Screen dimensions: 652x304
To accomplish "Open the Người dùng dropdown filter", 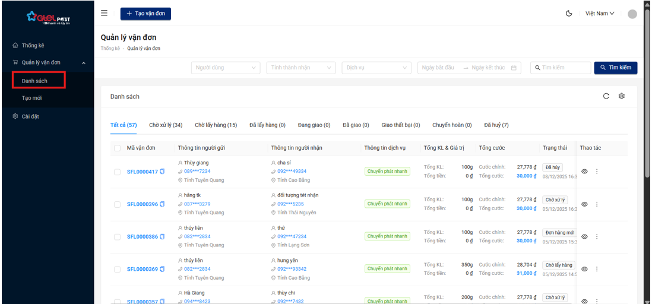I will click(x=226, y=68).
